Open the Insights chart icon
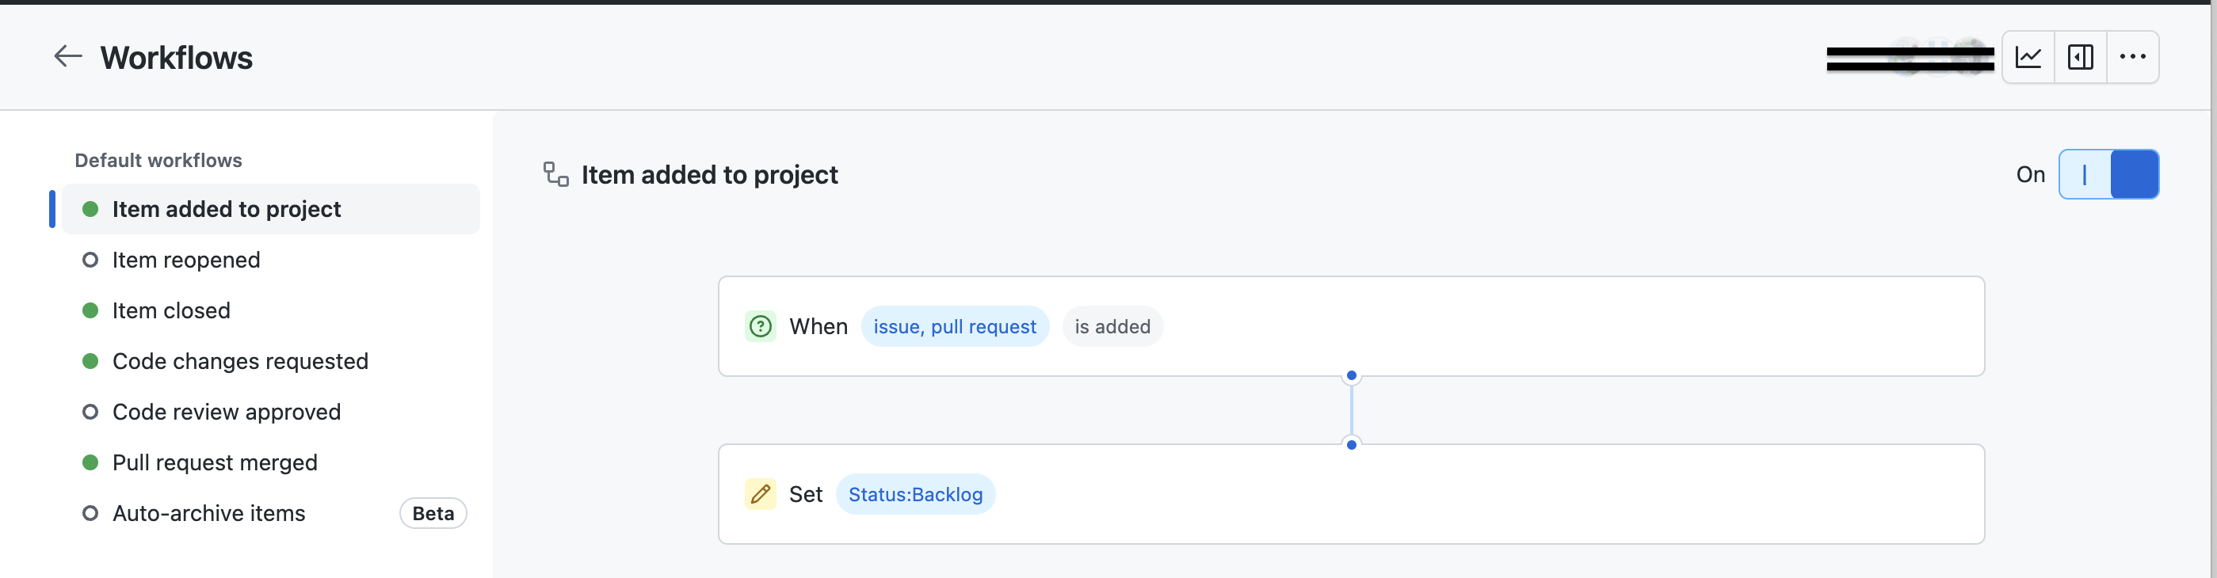Screen dimensions: 2217x578 (x=2028, y=58)
